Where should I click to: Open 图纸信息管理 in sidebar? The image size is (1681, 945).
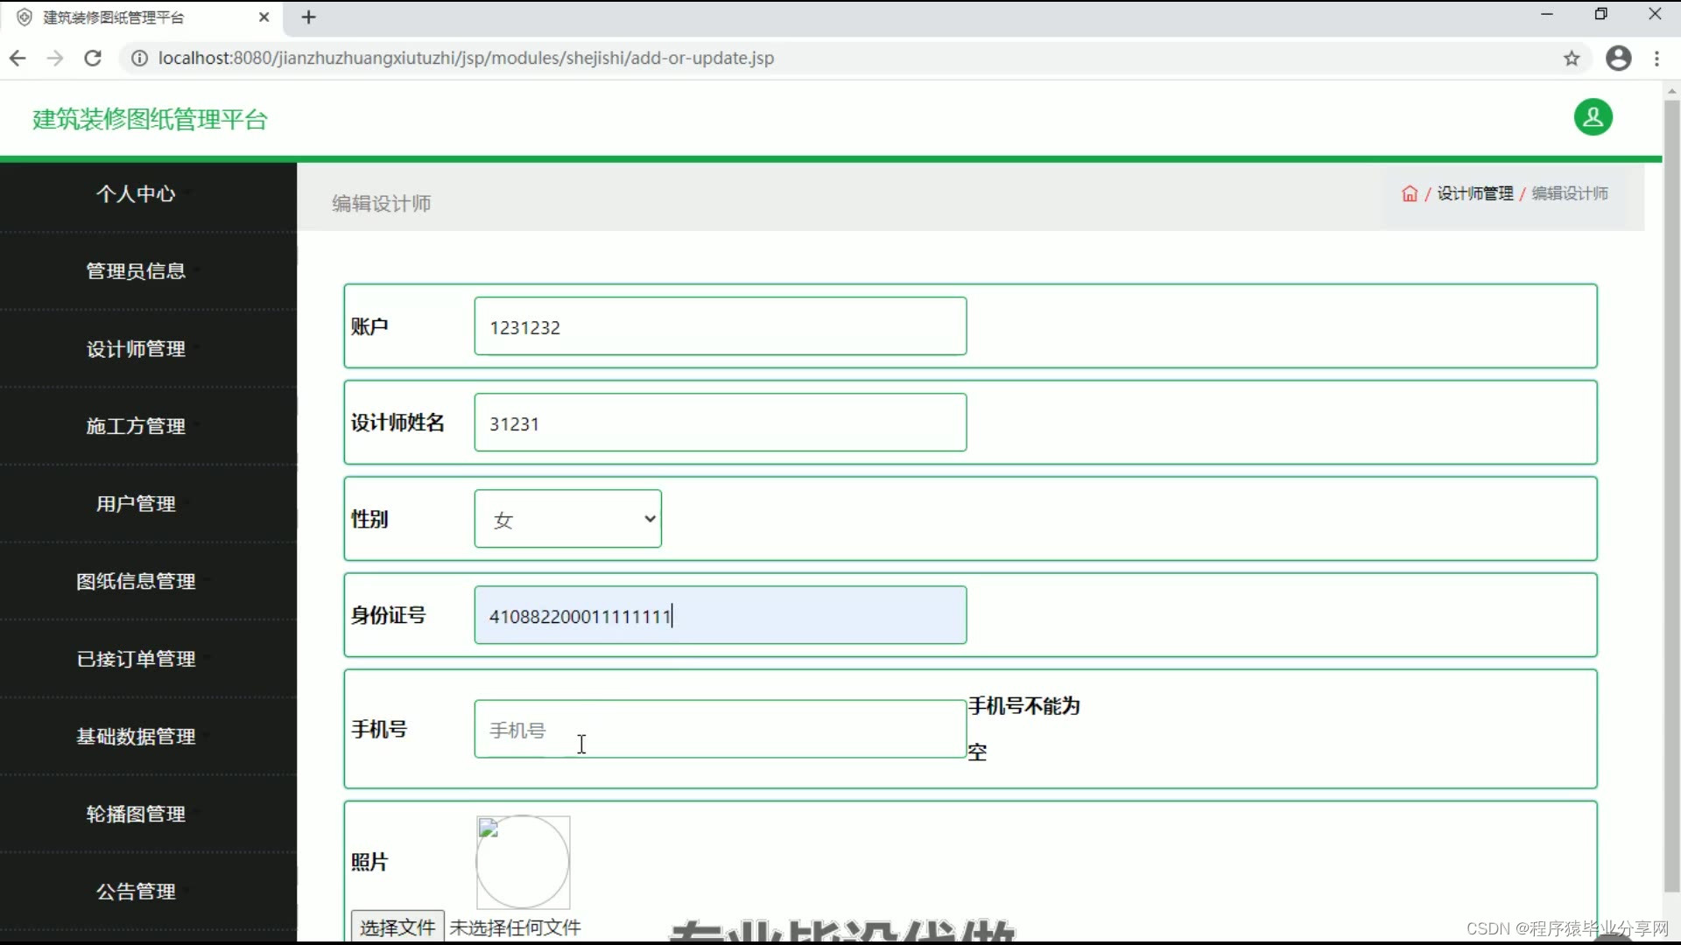[x=136, y=582]
